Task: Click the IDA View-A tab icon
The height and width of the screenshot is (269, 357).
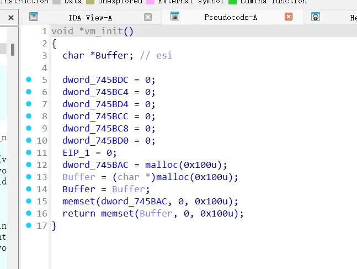Action: point(34,17)
